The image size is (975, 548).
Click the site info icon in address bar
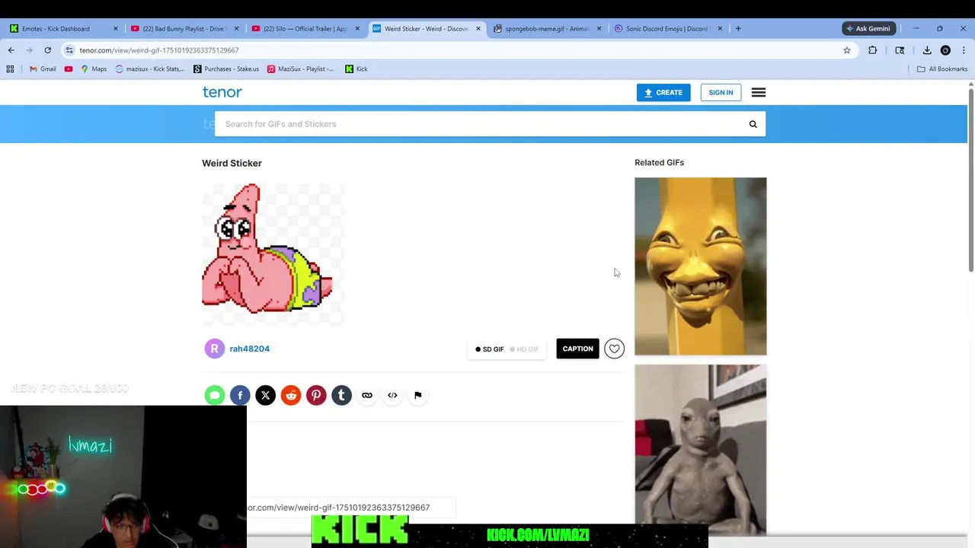tap(69, 50)
